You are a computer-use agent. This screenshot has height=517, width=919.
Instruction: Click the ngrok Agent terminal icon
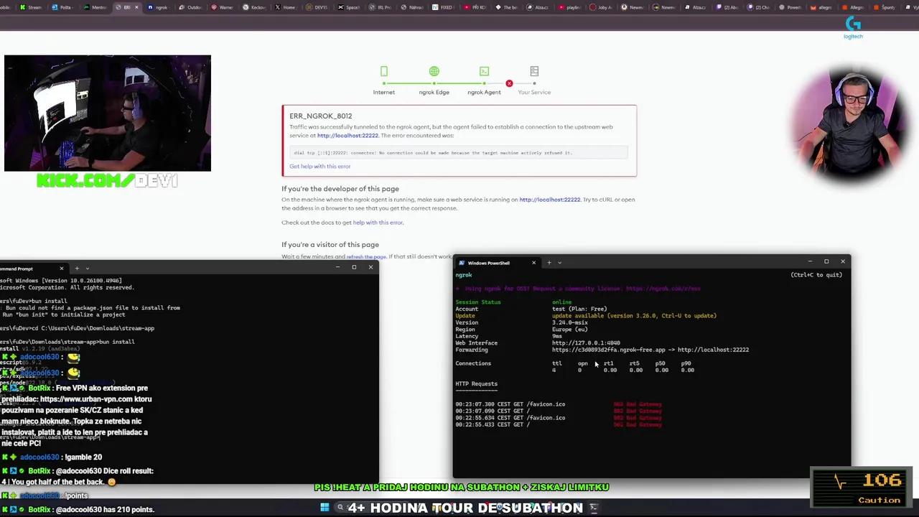484,71
